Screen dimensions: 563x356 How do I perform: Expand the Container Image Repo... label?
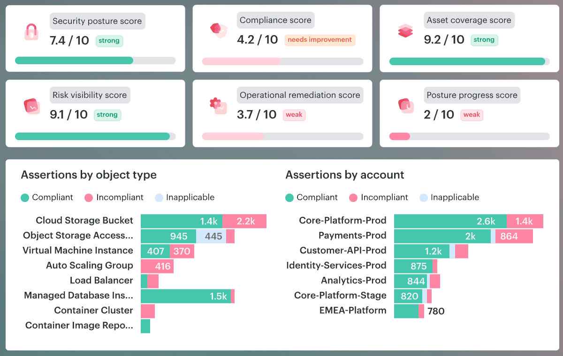[80, 326]
